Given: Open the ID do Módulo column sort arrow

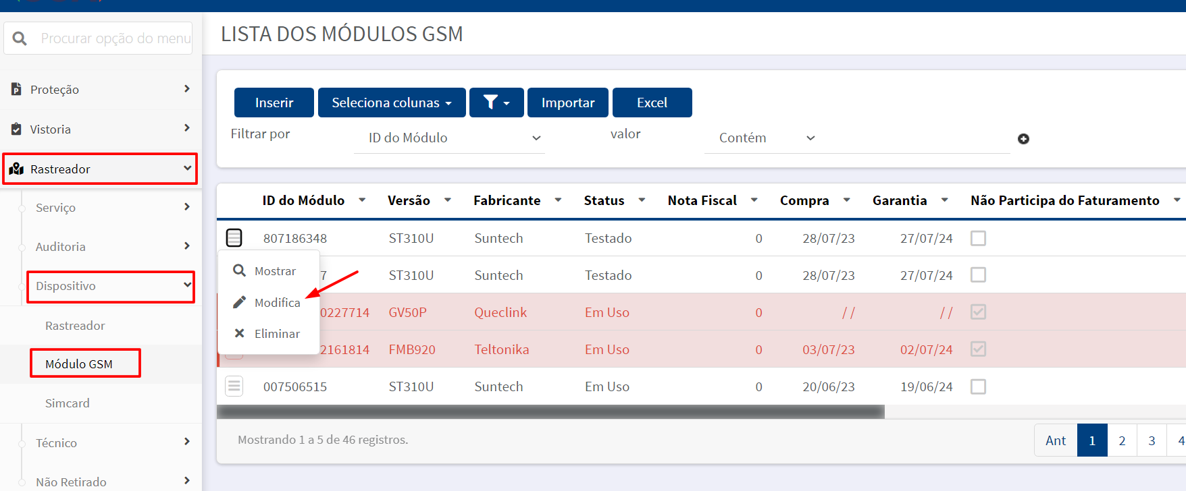Looking at the screenshot, I should click(362, 200).
